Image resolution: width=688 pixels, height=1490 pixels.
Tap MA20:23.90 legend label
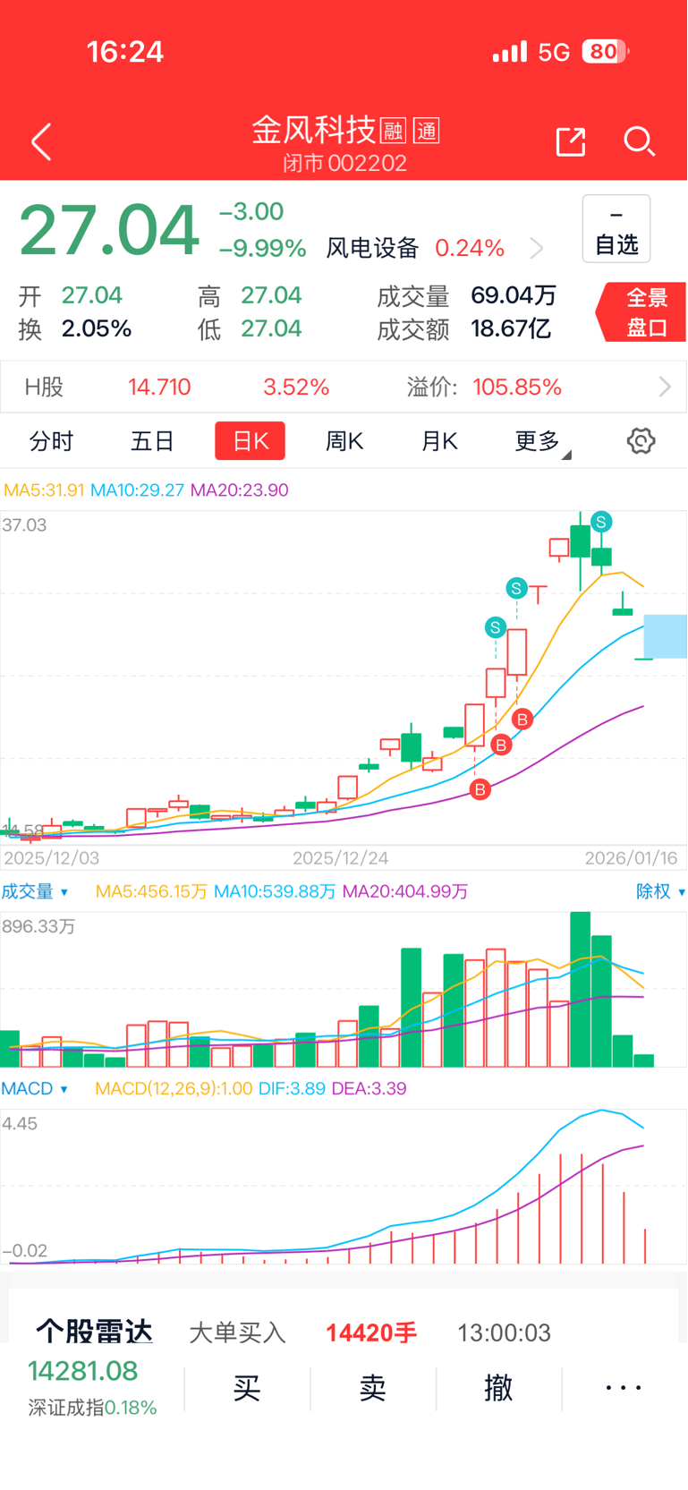pyautogui.click(x=239, y=490)
